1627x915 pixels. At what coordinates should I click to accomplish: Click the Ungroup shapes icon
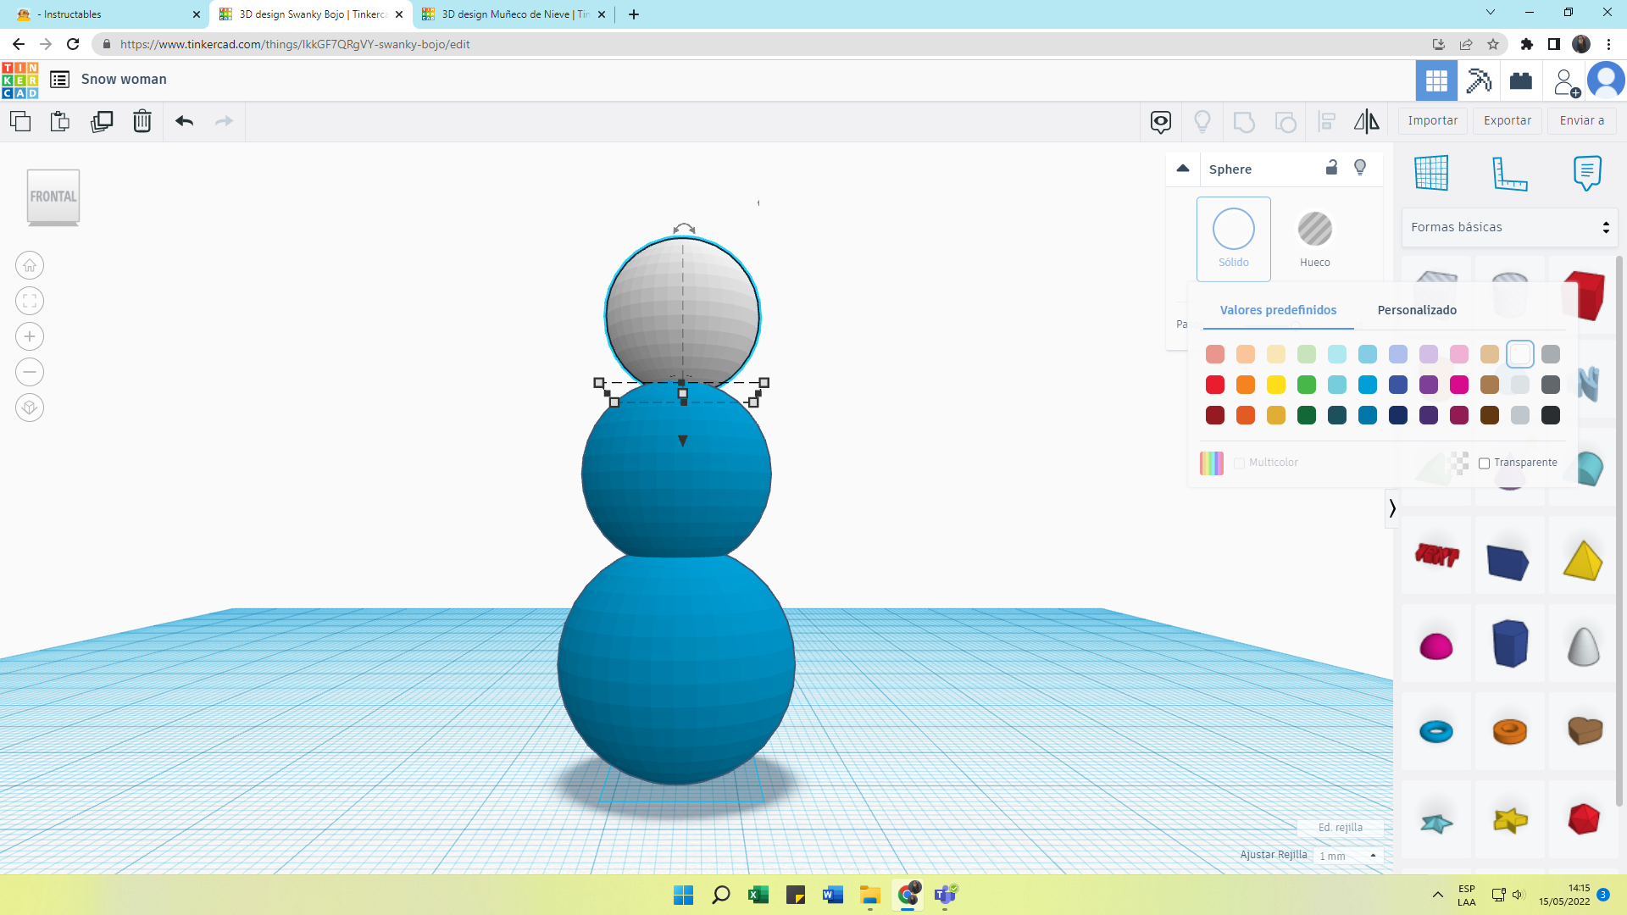(x=1285, y=121)
